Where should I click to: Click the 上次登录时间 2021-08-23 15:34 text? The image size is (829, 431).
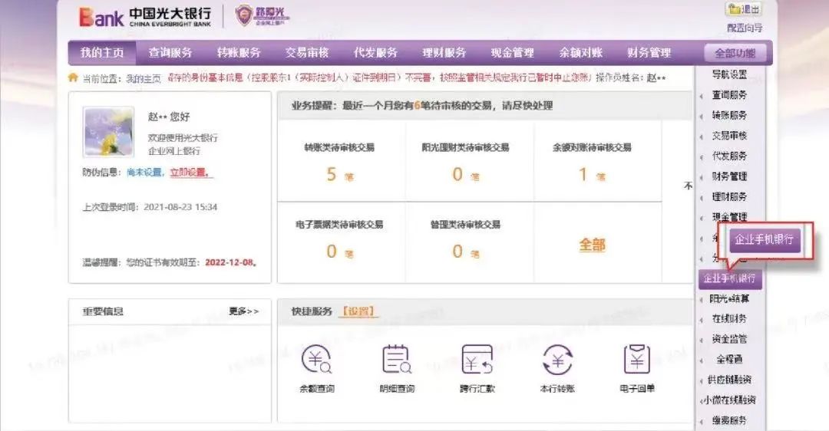click(150, 207)
